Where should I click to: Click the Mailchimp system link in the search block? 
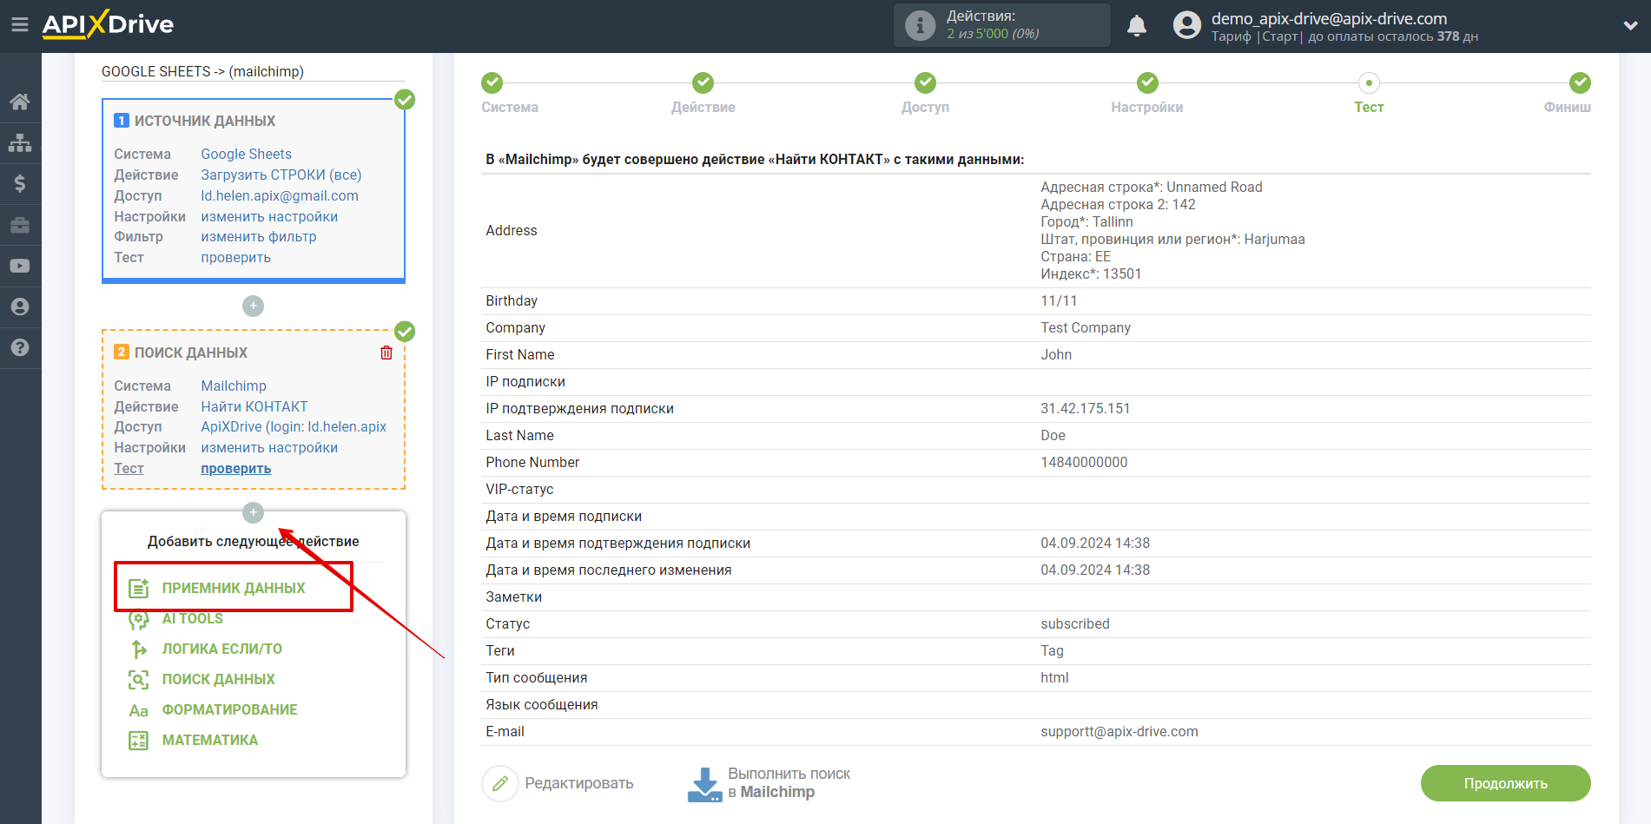coord(234,386)
